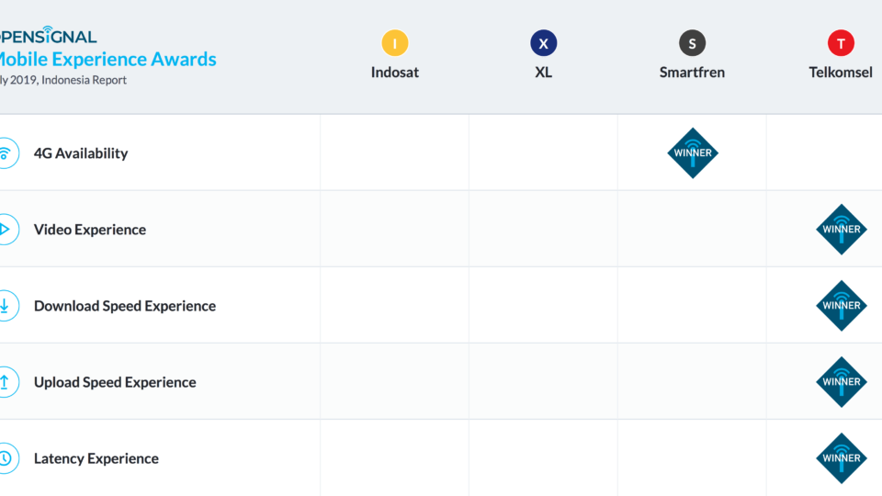Click the Video Experience play icon
882x496 pixels.
coord(6,230)
